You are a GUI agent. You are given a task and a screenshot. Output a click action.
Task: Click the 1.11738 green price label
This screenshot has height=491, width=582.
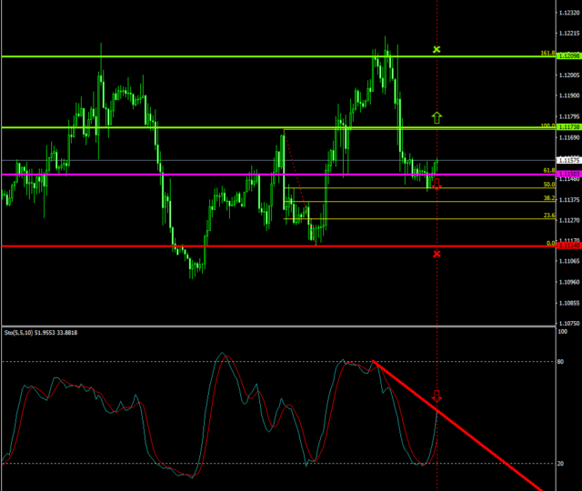(x=568, y=127)
